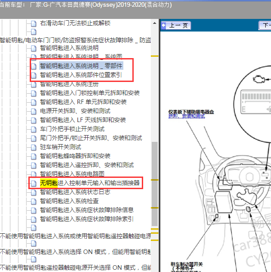Viewport: 271px width, 272px height.
Task: Open 智能钥匙进入 RF 单元拆卸和安装
Action: coord(83,102)
